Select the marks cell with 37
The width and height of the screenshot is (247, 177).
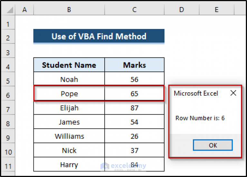pos(134,150)
